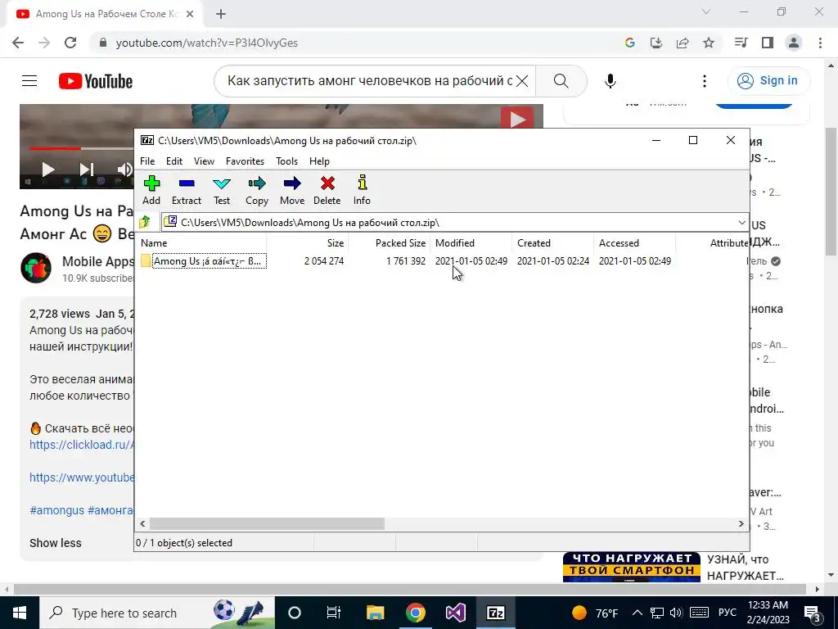Open Task View on the taskbar
Viewport: 838px width, 629px height.
(334, 613)
